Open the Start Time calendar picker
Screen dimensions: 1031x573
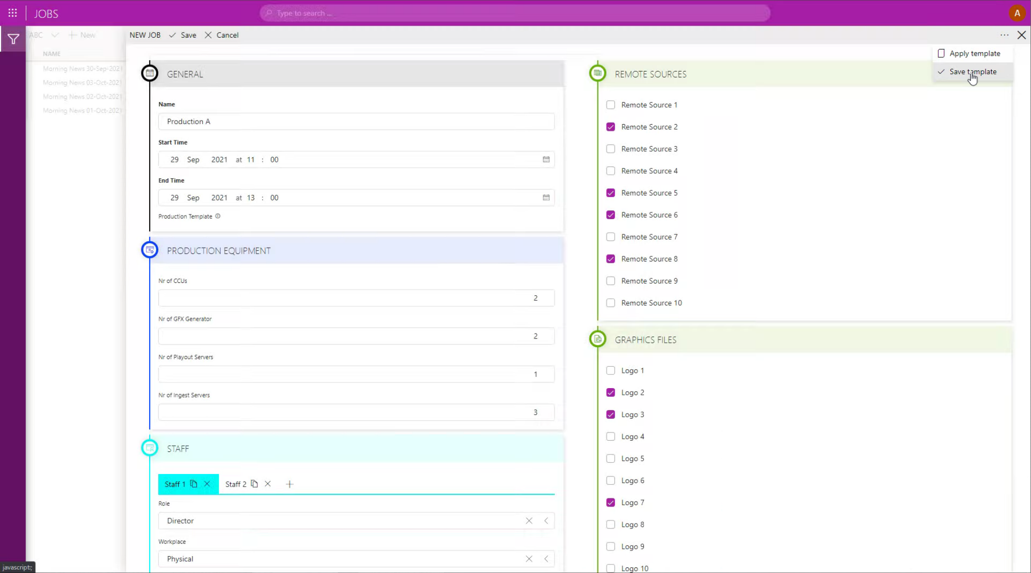(x=546, y=159)
